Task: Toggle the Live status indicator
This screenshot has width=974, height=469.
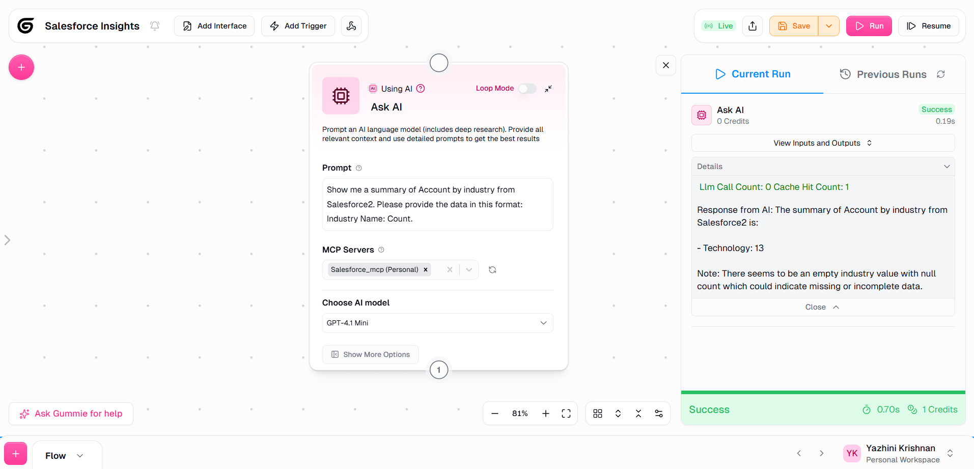Action: (x=719, y=26)
